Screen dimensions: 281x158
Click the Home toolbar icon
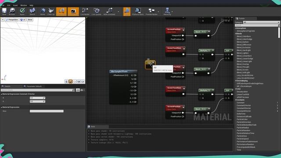(x=43, y=12)
